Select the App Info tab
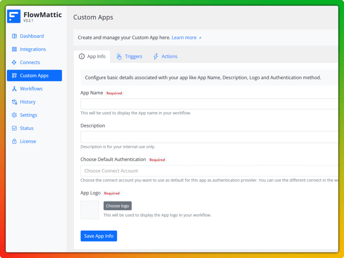This screenshot has height=258, width=344. [92, 57]
